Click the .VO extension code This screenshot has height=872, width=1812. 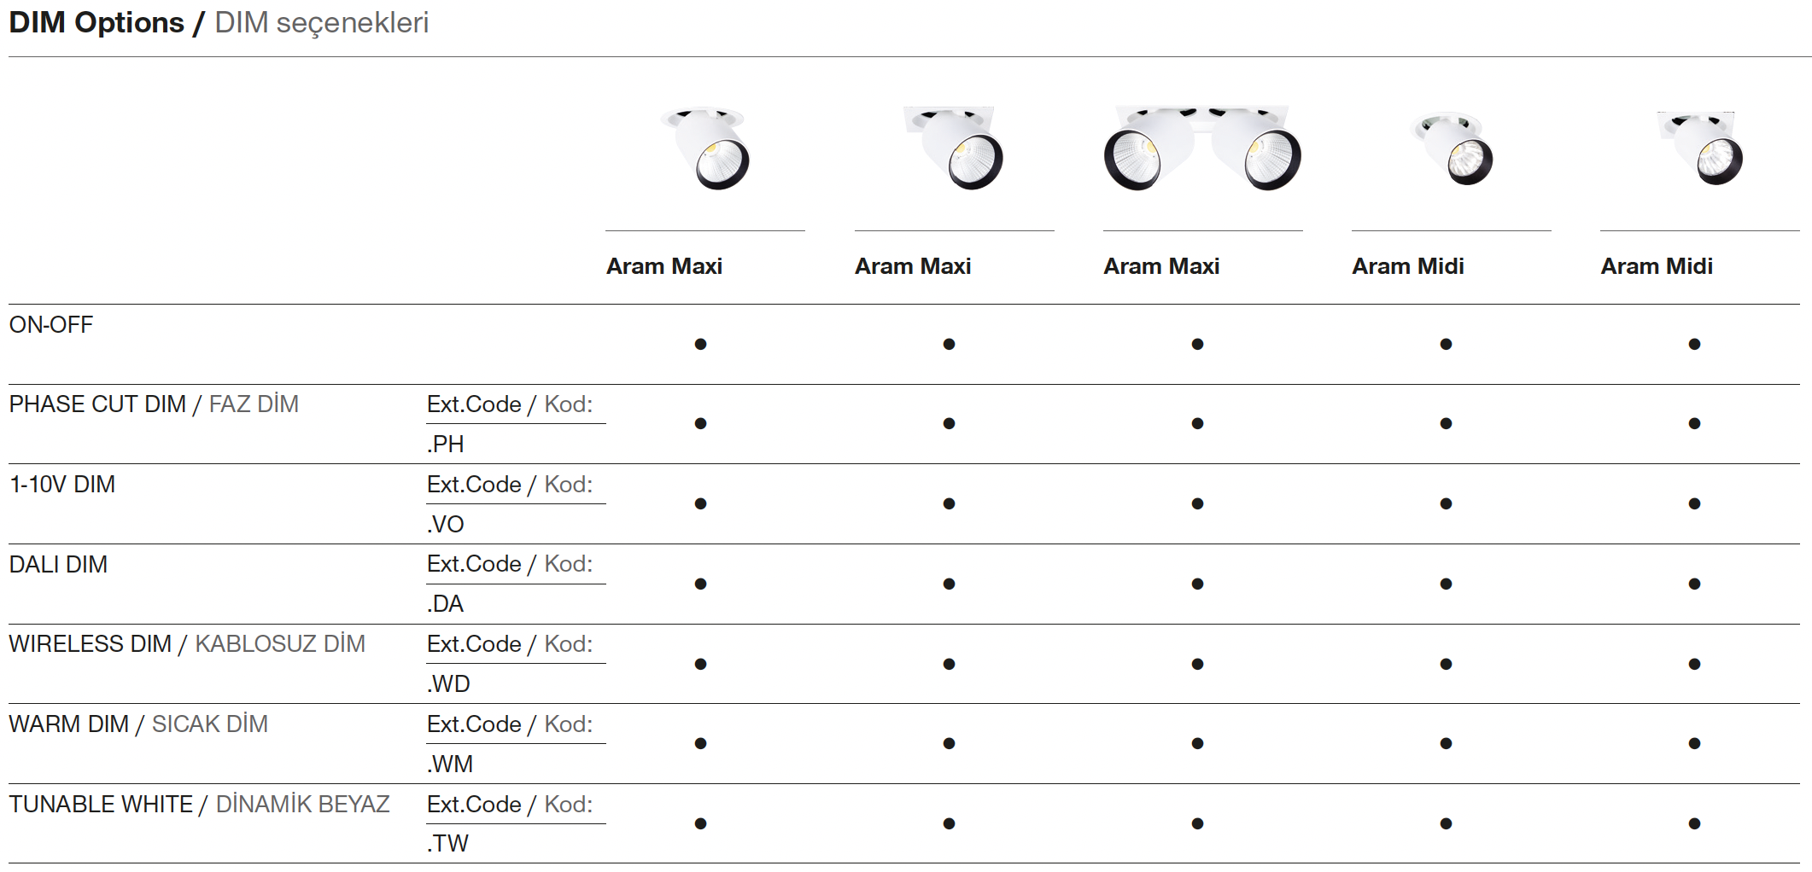click(445, 525)
